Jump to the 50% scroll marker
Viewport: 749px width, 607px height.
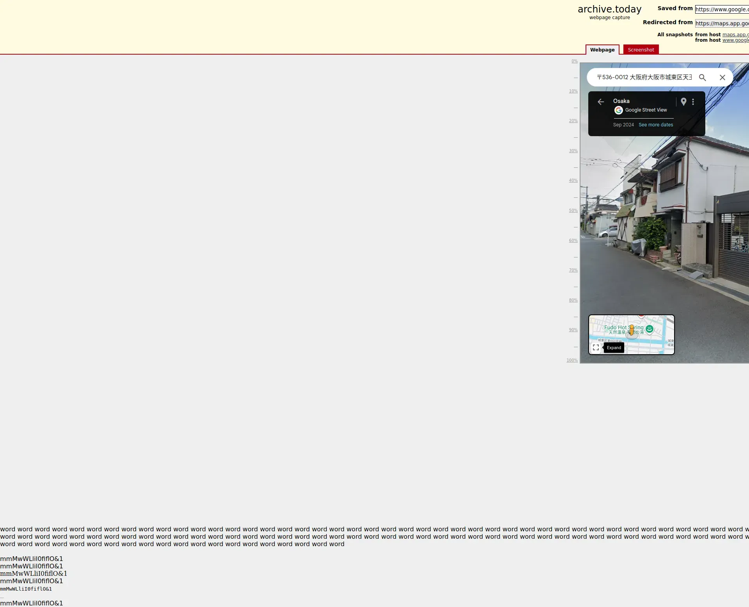point(573,211)
